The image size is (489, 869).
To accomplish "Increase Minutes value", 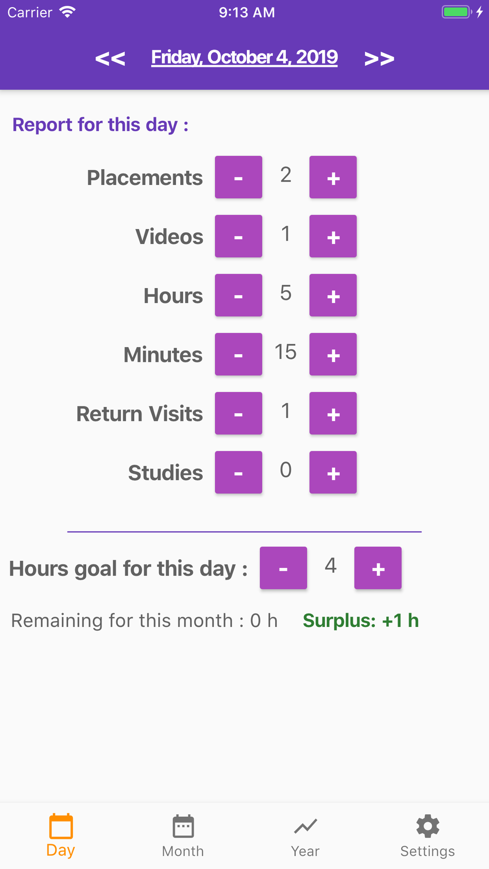I will click(333, 354).
